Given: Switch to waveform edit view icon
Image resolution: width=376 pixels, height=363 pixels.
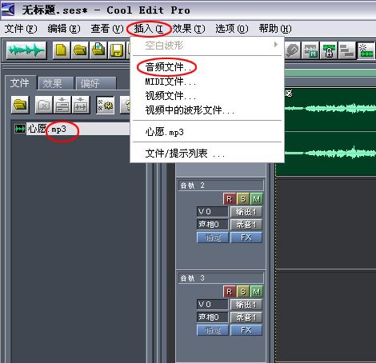Looking at the screenshot, I should (x=26, y=50).
